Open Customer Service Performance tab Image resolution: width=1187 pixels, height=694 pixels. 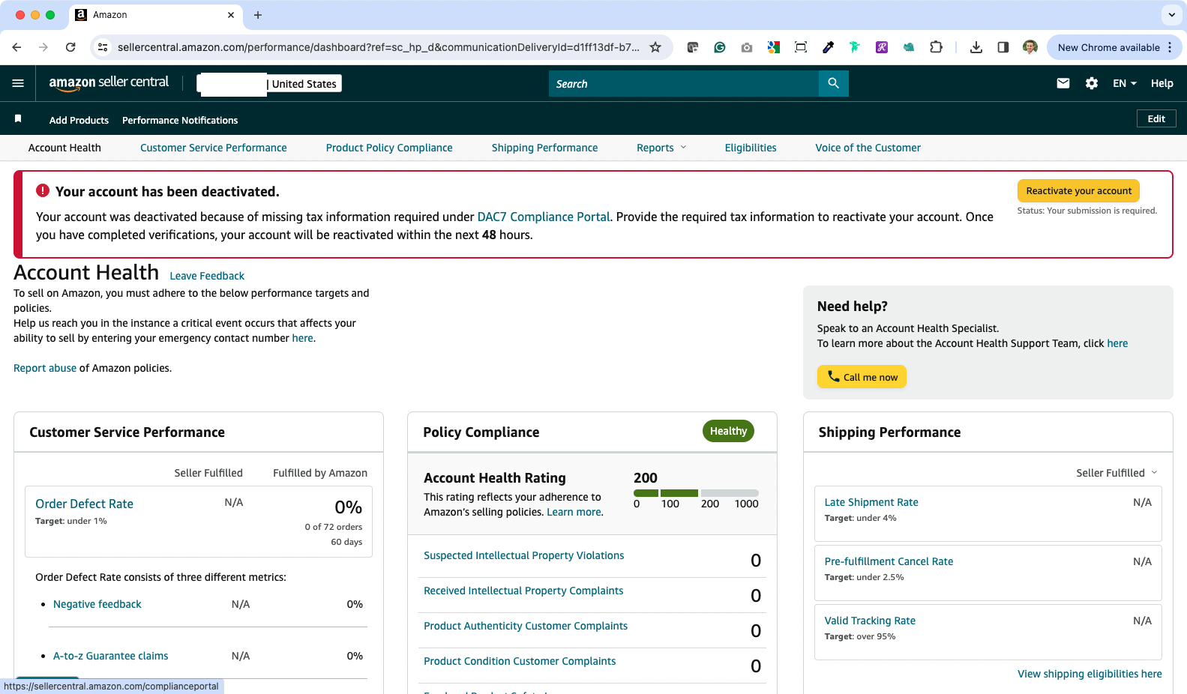[214, 148]
